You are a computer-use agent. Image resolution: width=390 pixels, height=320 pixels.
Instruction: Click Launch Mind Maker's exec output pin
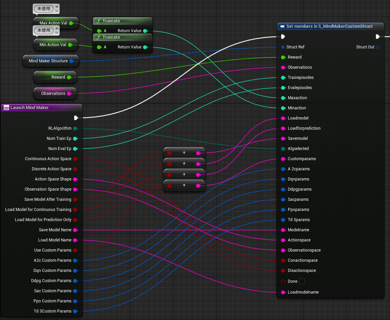pyautogui.click(x=76, y=118)
